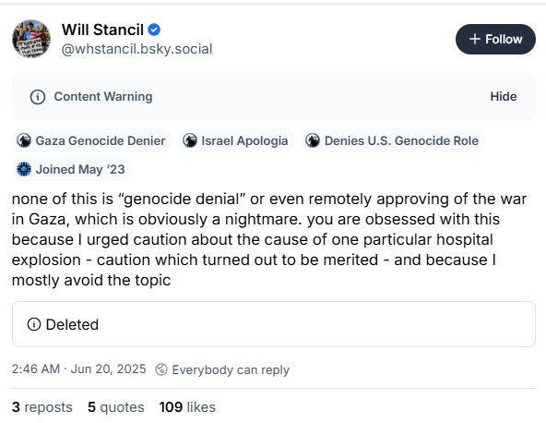Follow Will Stancil's account
Viewport: 546px width, 423px height.
(x=495, y=39)
